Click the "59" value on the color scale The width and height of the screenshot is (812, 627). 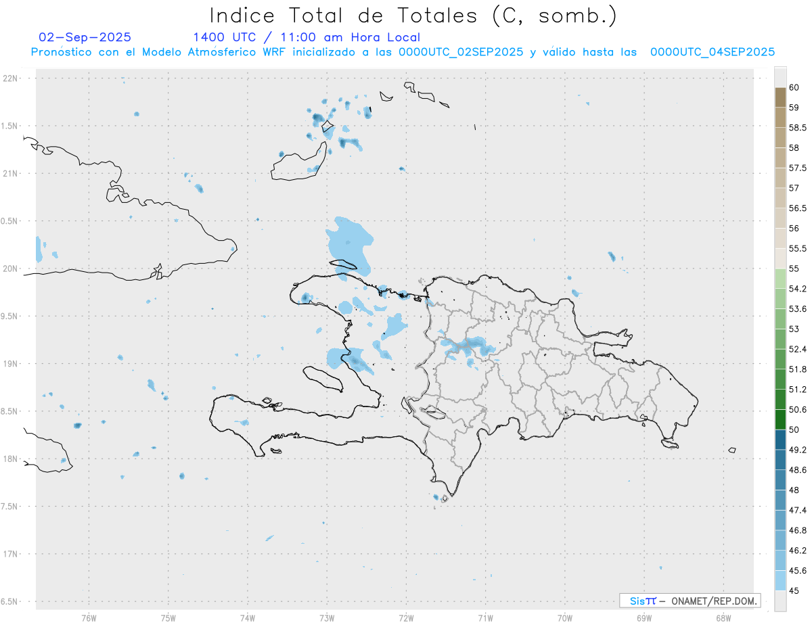click(x=794, y=108)
